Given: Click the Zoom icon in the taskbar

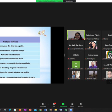Looking at the screenshot, I should pos(71,110).
